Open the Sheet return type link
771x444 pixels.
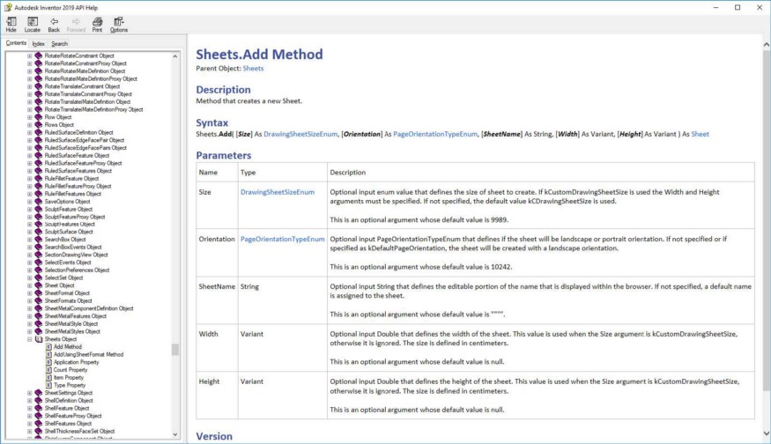700,134
